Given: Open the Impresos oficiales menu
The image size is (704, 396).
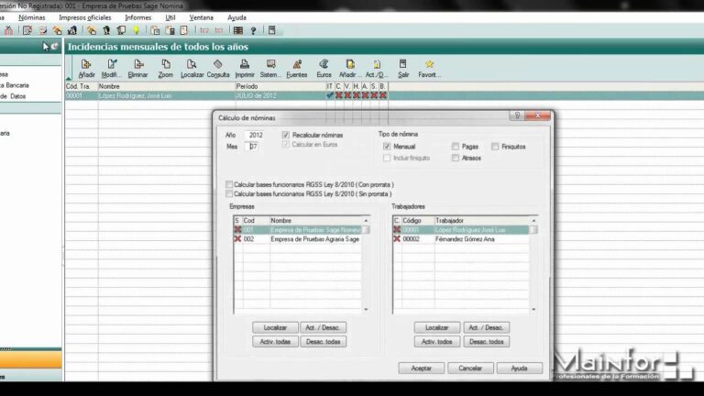Looking at the screenshot, I should 85,17.
